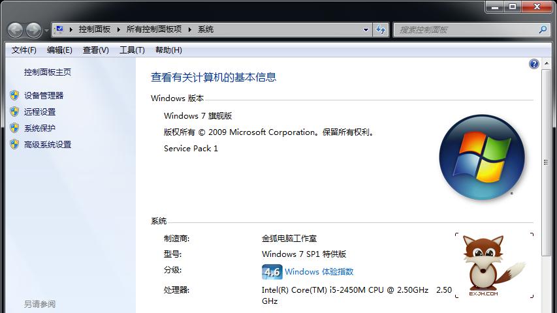Click the 处理器: label
This screenshot has width=557, height=313.
pos(176,290)
